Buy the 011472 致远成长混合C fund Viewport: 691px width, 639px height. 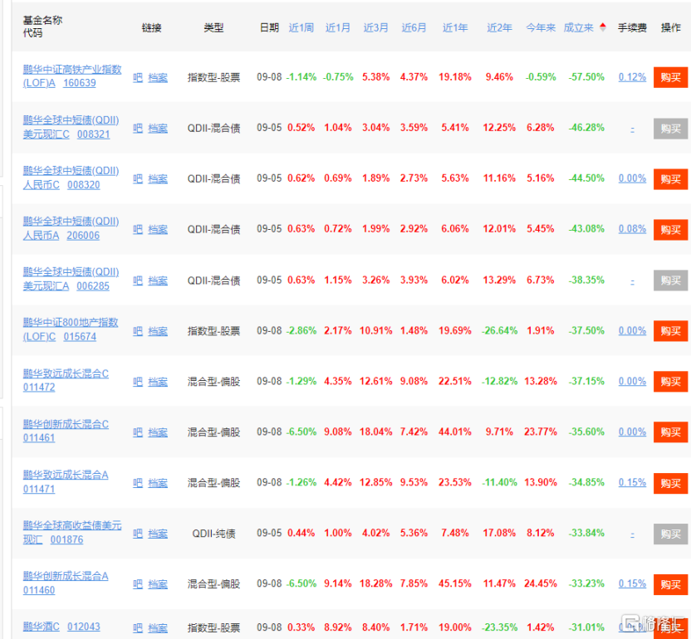click(670, 382)
